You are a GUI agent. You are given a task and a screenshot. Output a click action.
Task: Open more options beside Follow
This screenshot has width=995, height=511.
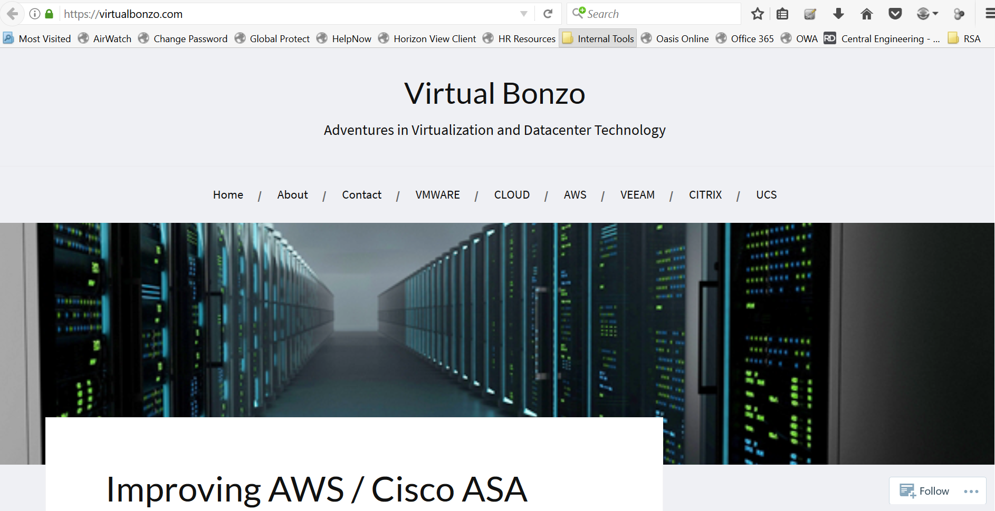(x=971, y=492)
